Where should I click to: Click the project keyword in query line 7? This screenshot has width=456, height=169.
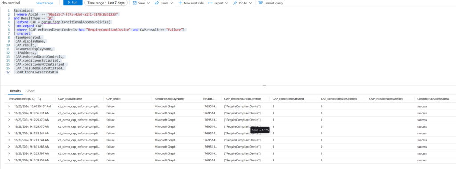click(x=24, y=34)
